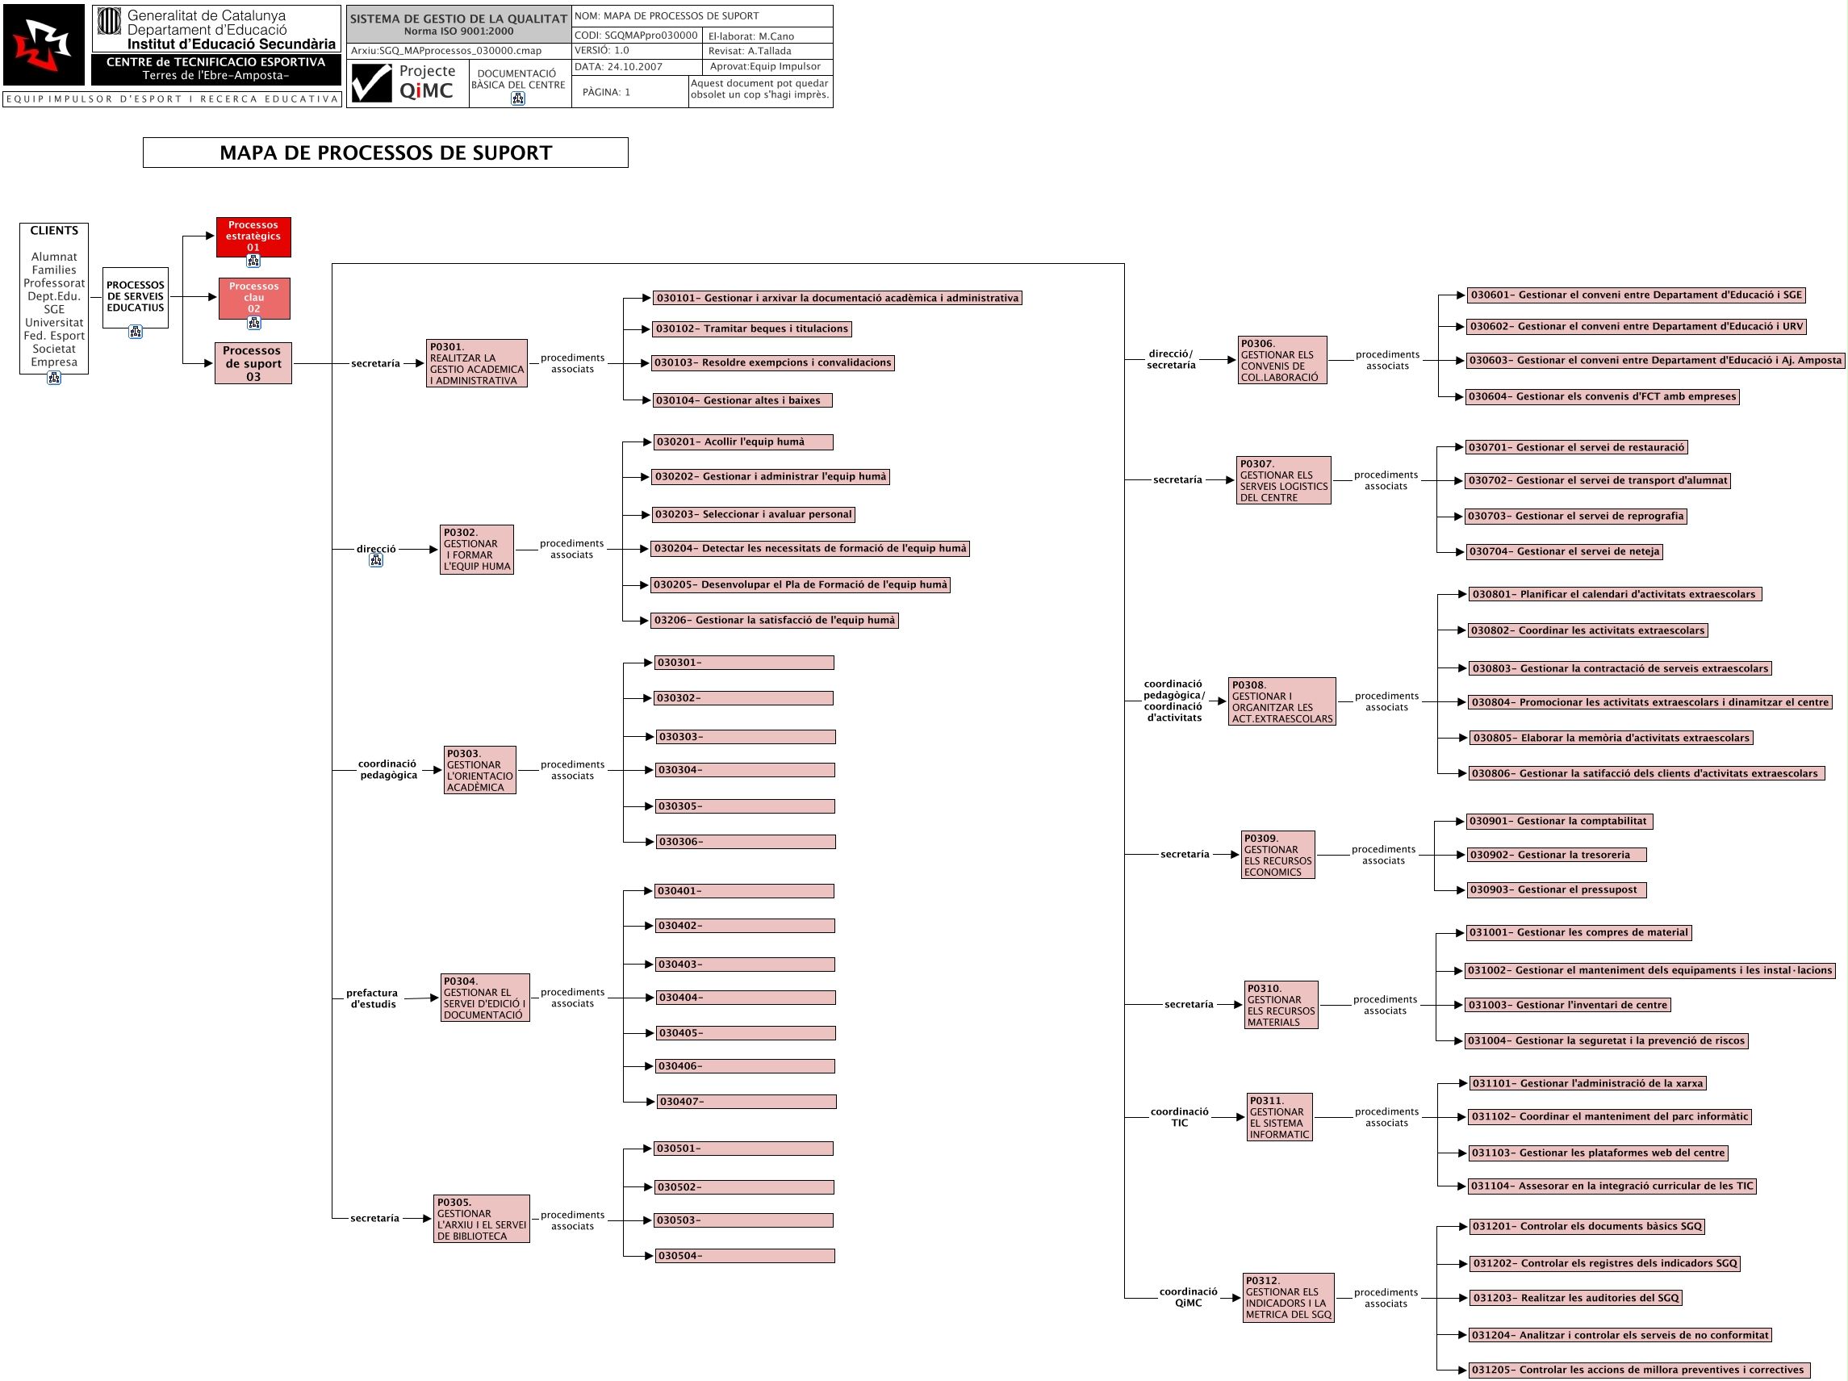Select empty node 030301
1848x1381 pixels.
(x=743, y=663)
